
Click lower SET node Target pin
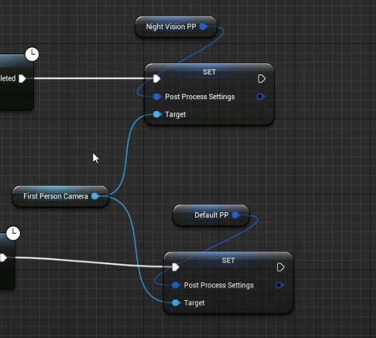point(176,303)
